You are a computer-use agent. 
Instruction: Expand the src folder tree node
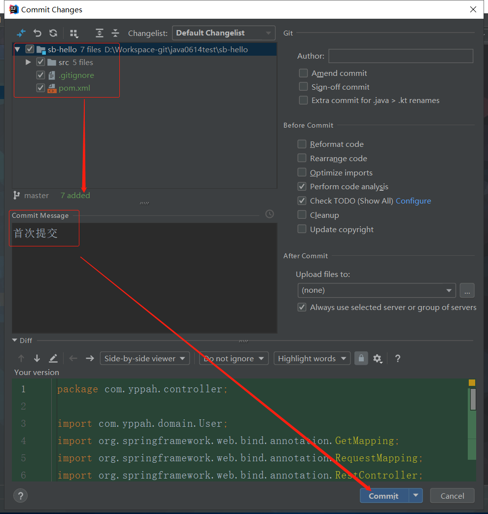(28, 62)
